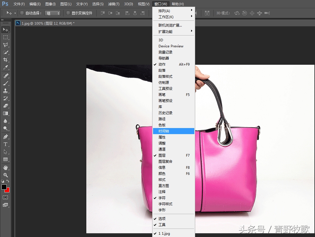Click the 联机浏览扩展 entry
Image resolution: width=315 pixels, height=237 pixels.
169,25
